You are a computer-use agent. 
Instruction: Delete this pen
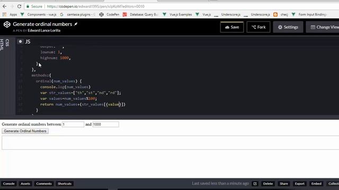[x=268, y=184]
